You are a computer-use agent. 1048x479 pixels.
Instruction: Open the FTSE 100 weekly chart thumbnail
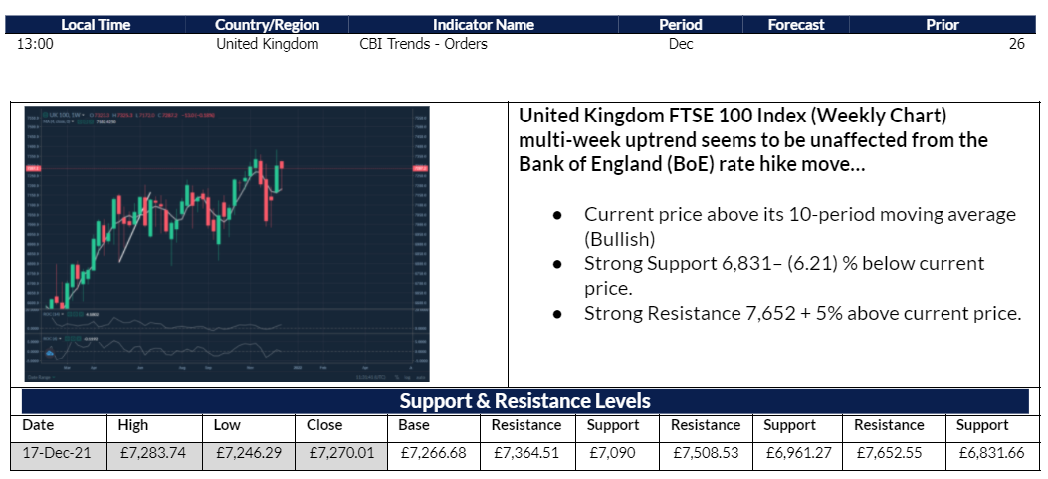227,244
